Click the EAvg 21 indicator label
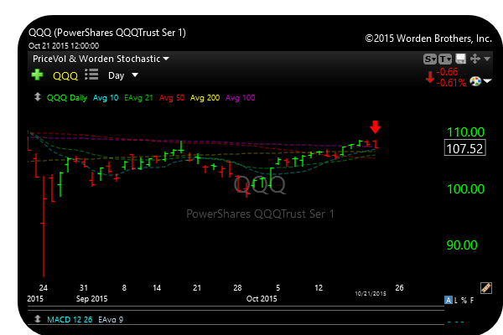 click(138, 98)
